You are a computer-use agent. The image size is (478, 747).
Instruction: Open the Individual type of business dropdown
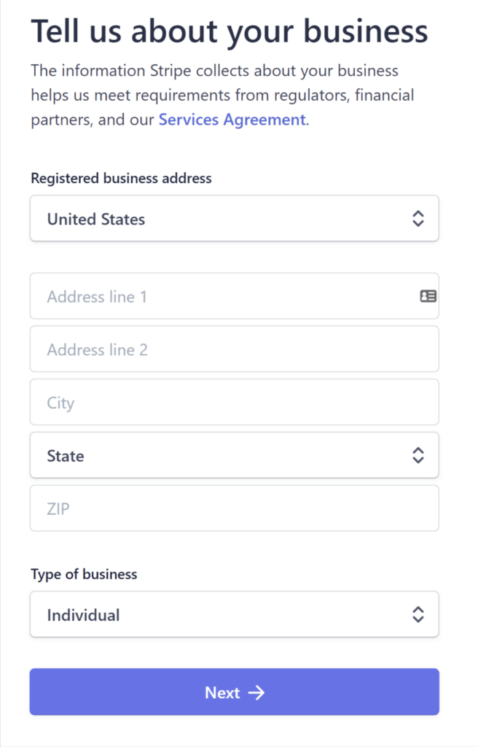click(x=234, y=614)
